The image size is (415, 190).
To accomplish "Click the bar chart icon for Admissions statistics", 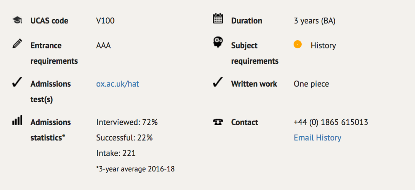I will tap(17, 120).
